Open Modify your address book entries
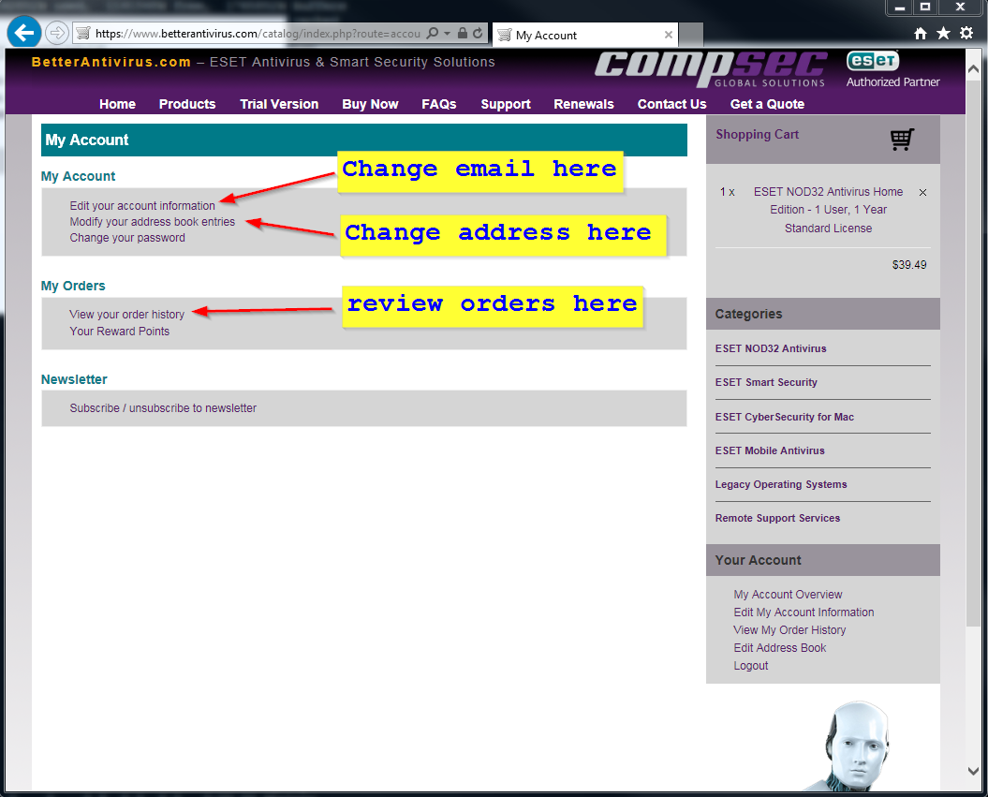 153,222
